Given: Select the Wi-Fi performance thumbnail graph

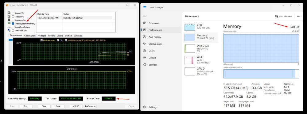Looking at the screenshot, I should click(190, 60).
